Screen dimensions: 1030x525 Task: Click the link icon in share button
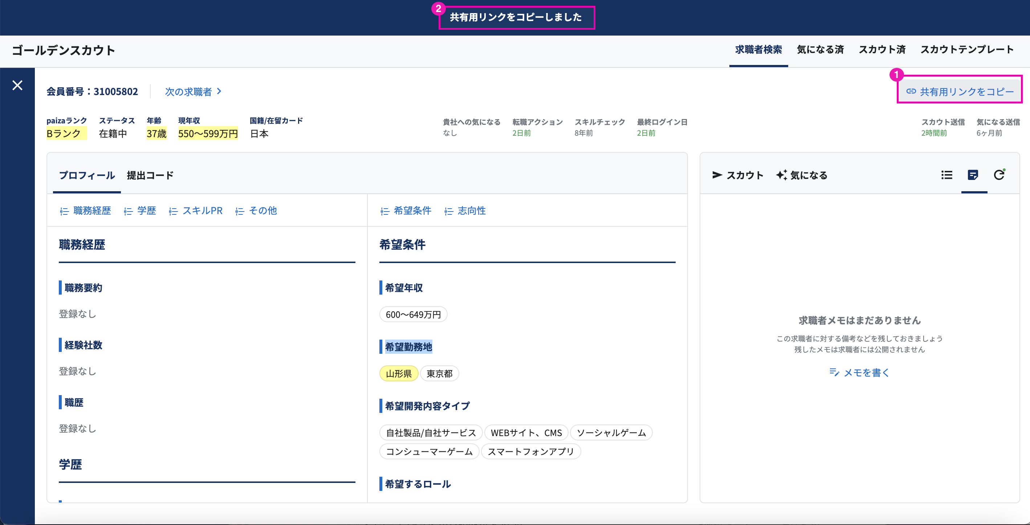tap(911, 91)
